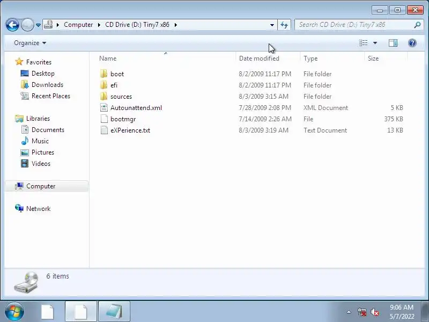Go forward with the Forward arrow button
Image resolution: width=429 pixels, height=322 pixels.
[x=27, y=25]
